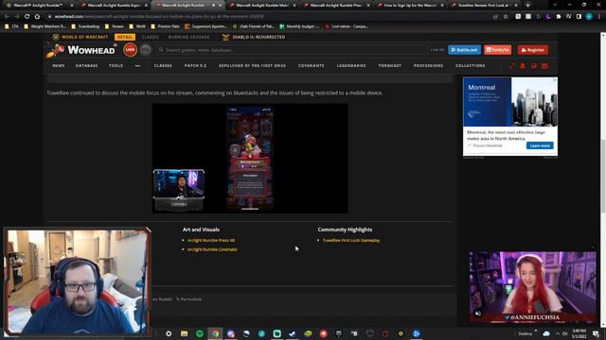
Task: Click the red Register button
Action: tap(532, 50)
